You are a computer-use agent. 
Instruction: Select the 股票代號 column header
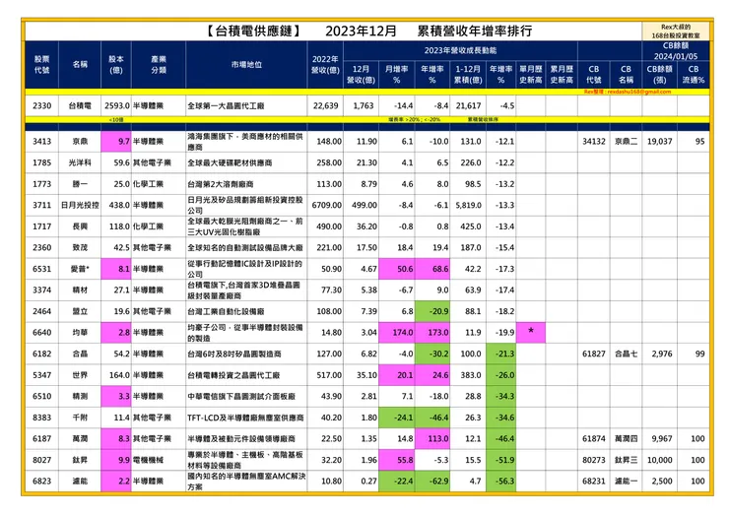click(x=41, y=65)
